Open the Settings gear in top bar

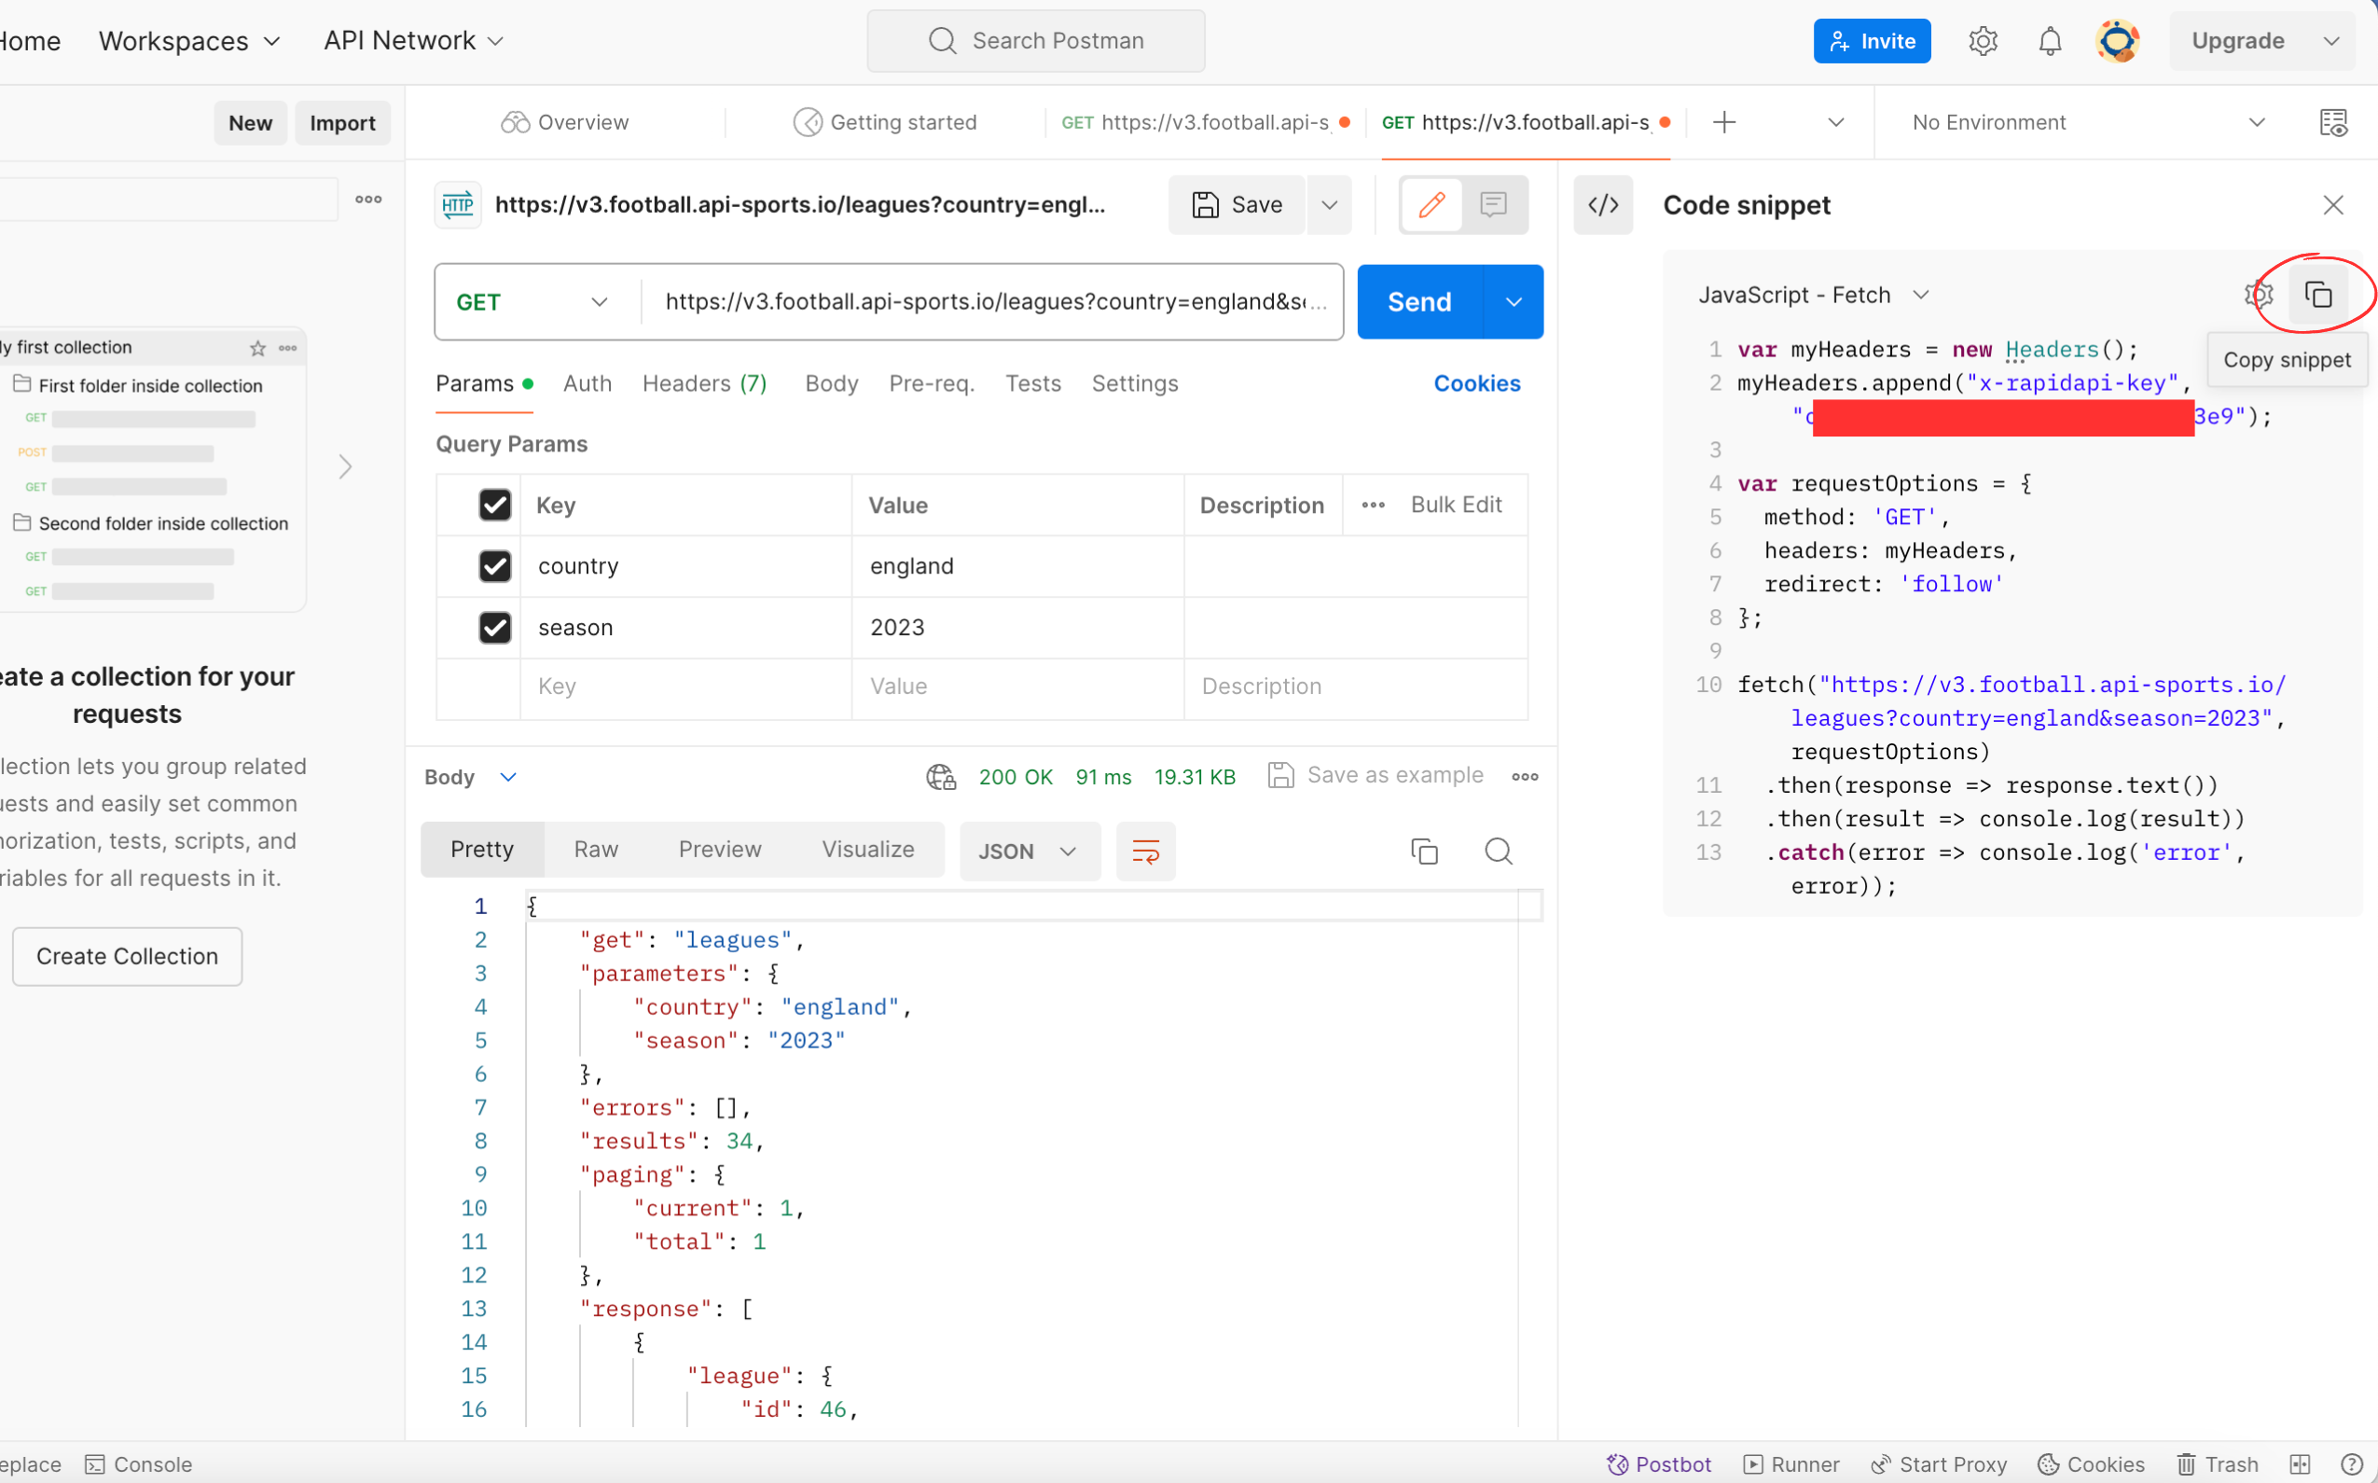[x=1983, y=41]
